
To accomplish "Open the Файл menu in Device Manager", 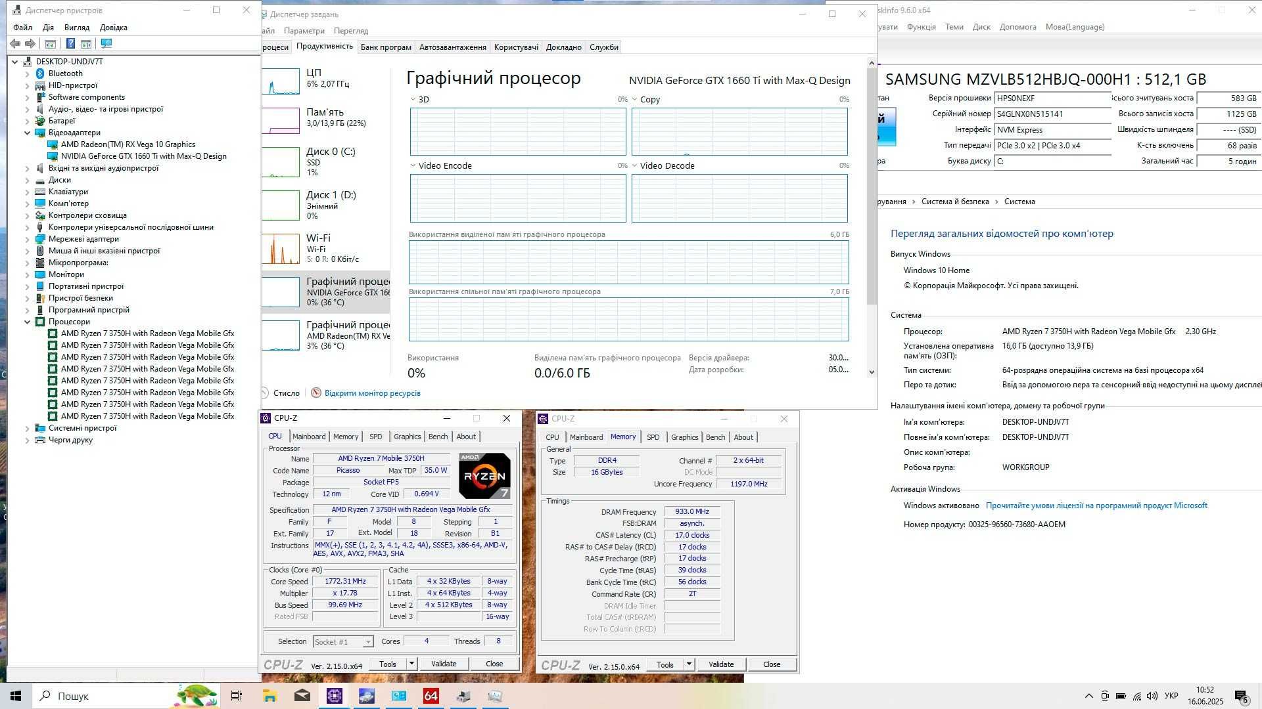I will click(x=22, y=28).
